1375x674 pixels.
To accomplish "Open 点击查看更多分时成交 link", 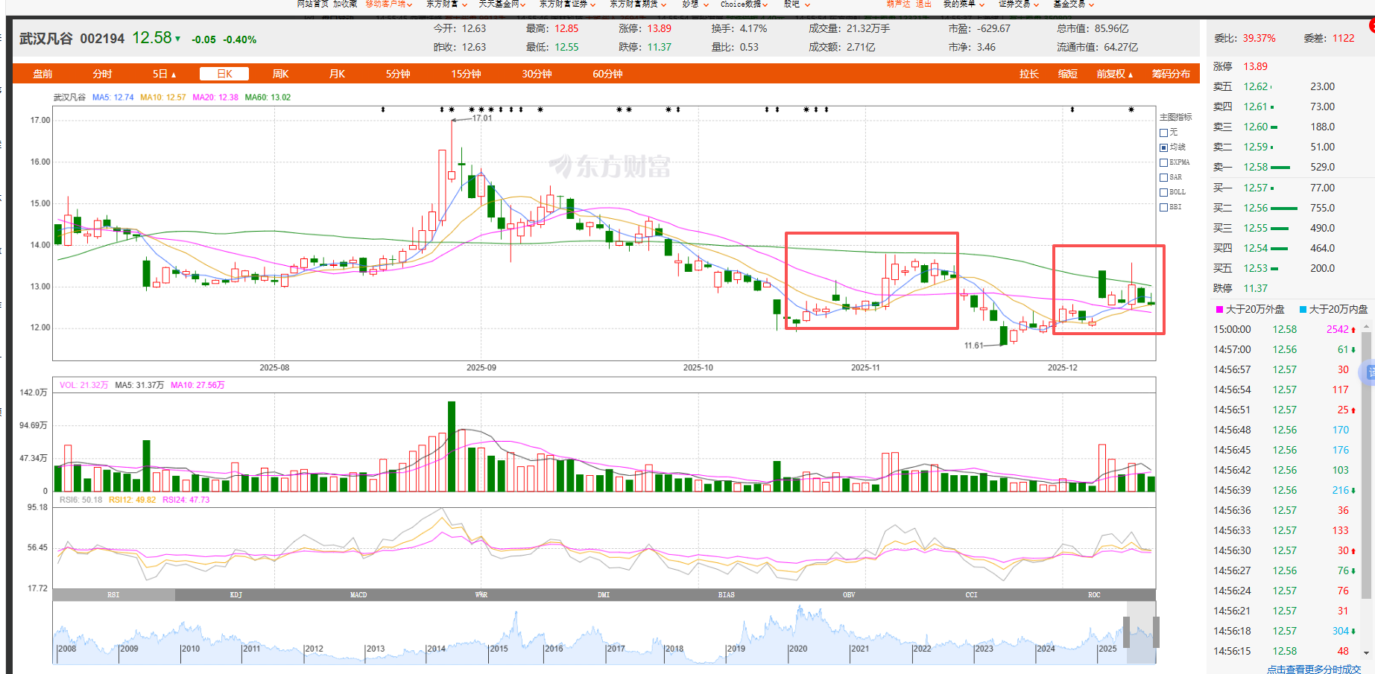I will tap(1314, 669).
